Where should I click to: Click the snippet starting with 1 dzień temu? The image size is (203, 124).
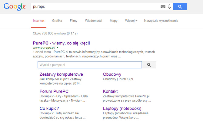[x=94, y=54]
